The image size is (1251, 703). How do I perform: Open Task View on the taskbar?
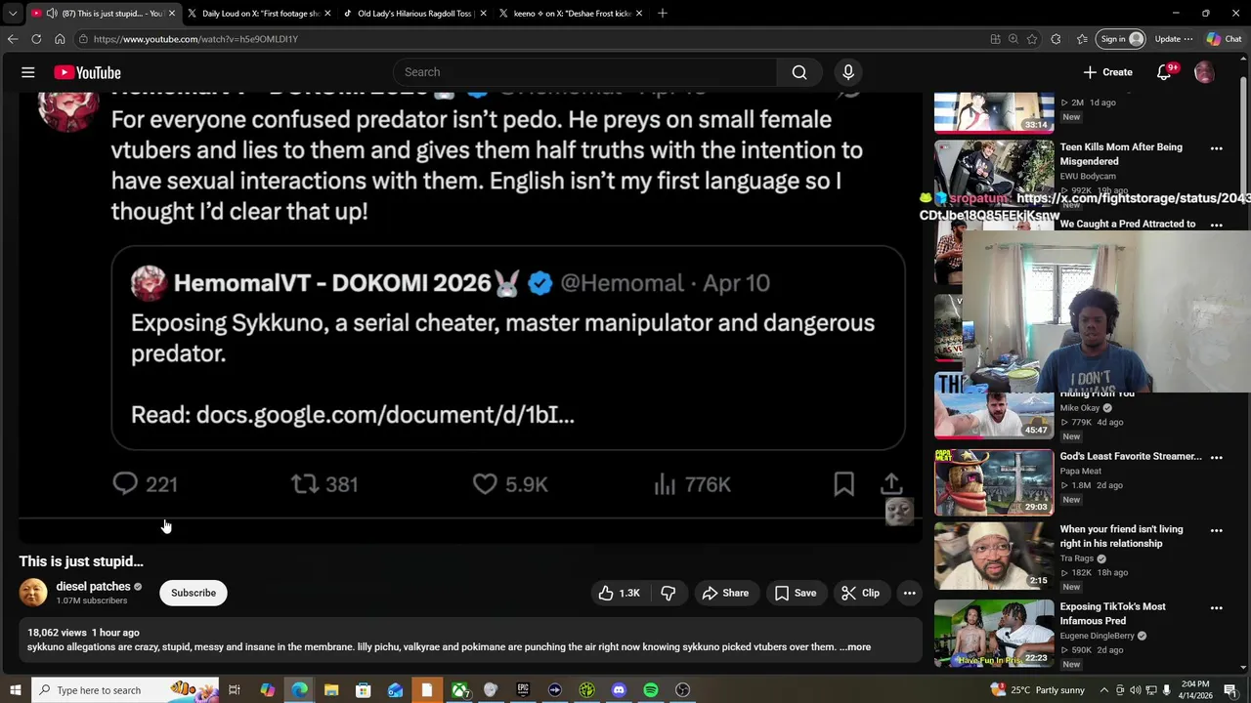coord(235,690)
